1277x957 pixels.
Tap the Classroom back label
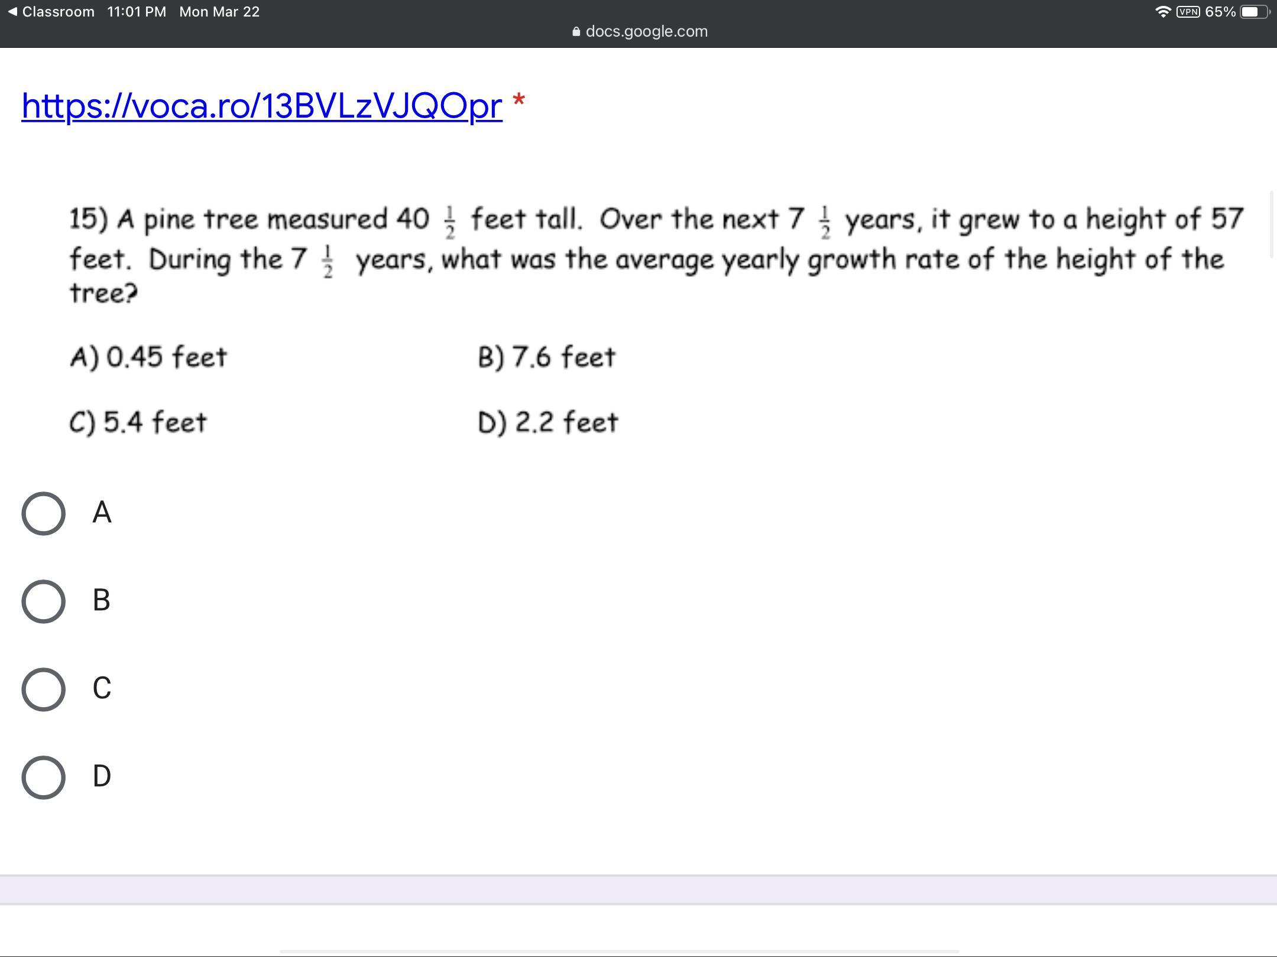click(x=58, y=12)
